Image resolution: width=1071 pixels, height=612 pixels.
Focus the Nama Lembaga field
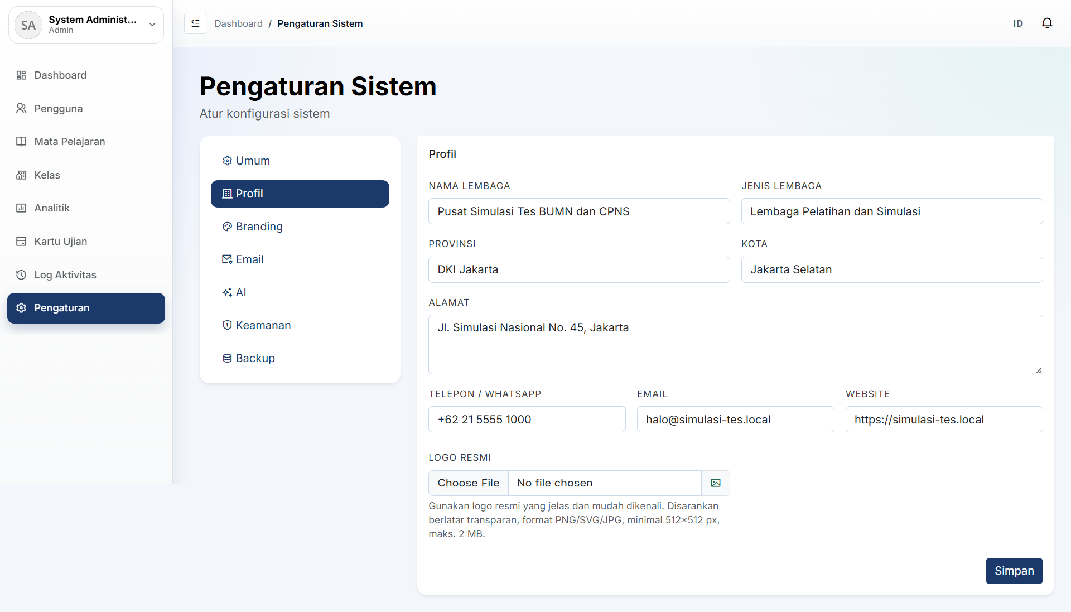pyautogui.click(x=579, y=211)
